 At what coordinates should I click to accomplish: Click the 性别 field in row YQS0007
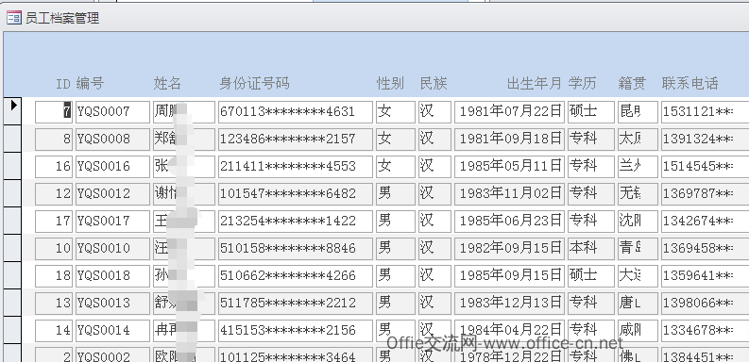(x=396, y=112)
